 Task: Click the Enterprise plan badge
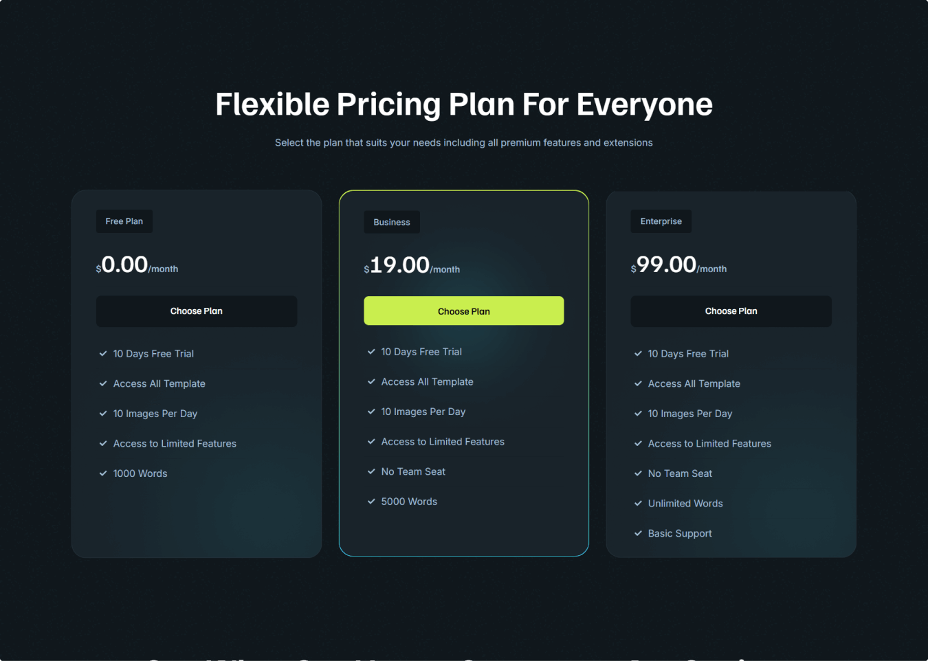[661, 221]
